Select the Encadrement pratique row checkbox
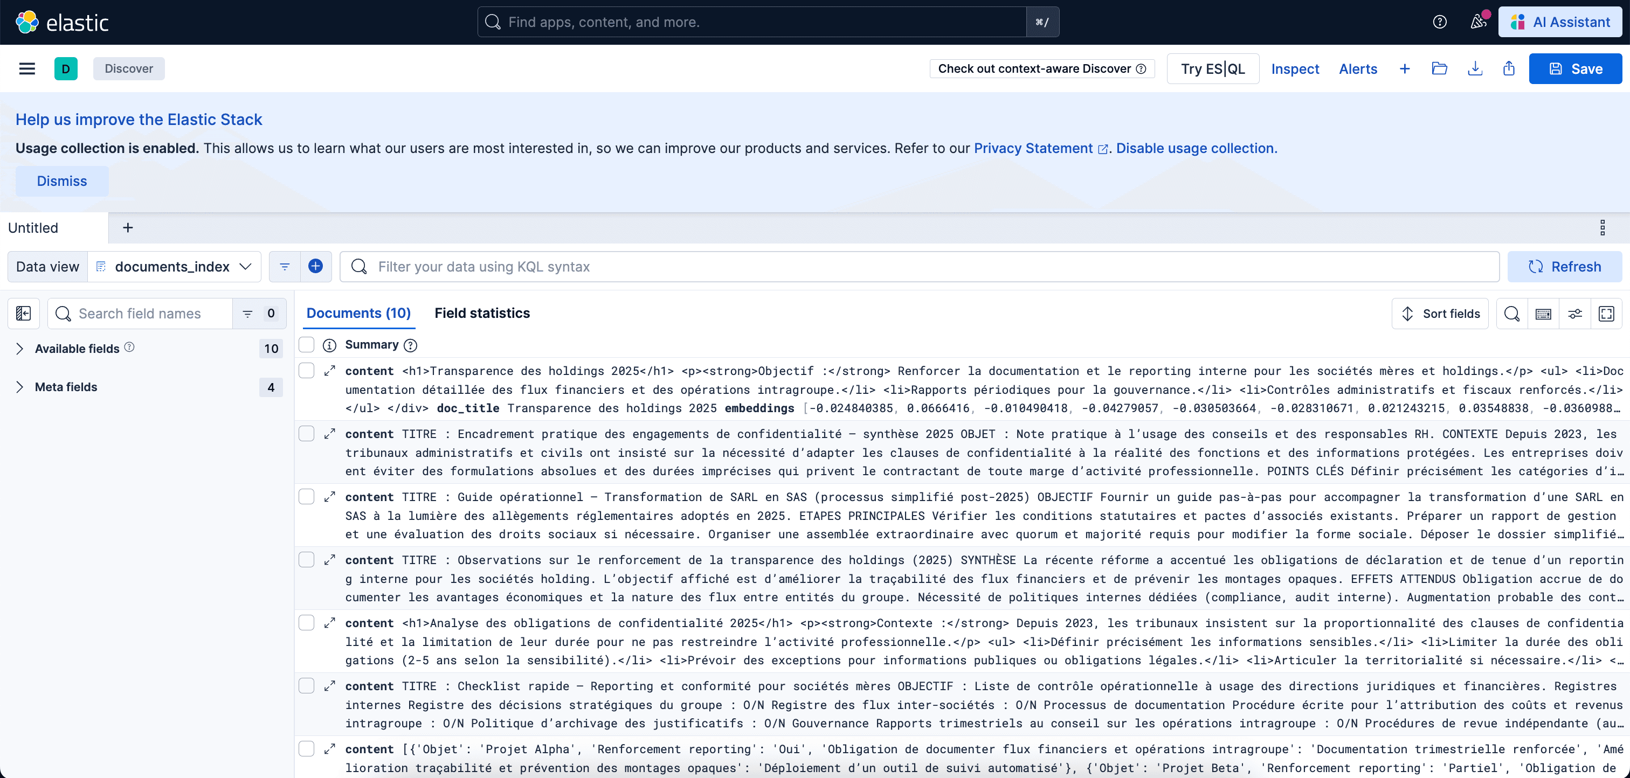Screen dimensions: 1630x778 306,433
